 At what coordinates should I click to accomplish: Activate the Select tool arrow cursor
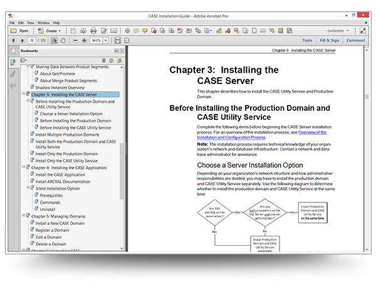(54, 40)
